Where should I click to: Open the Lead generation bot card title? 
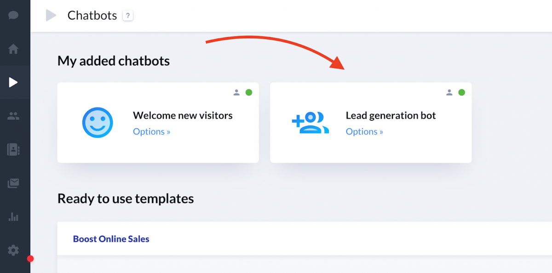[391, 115]
